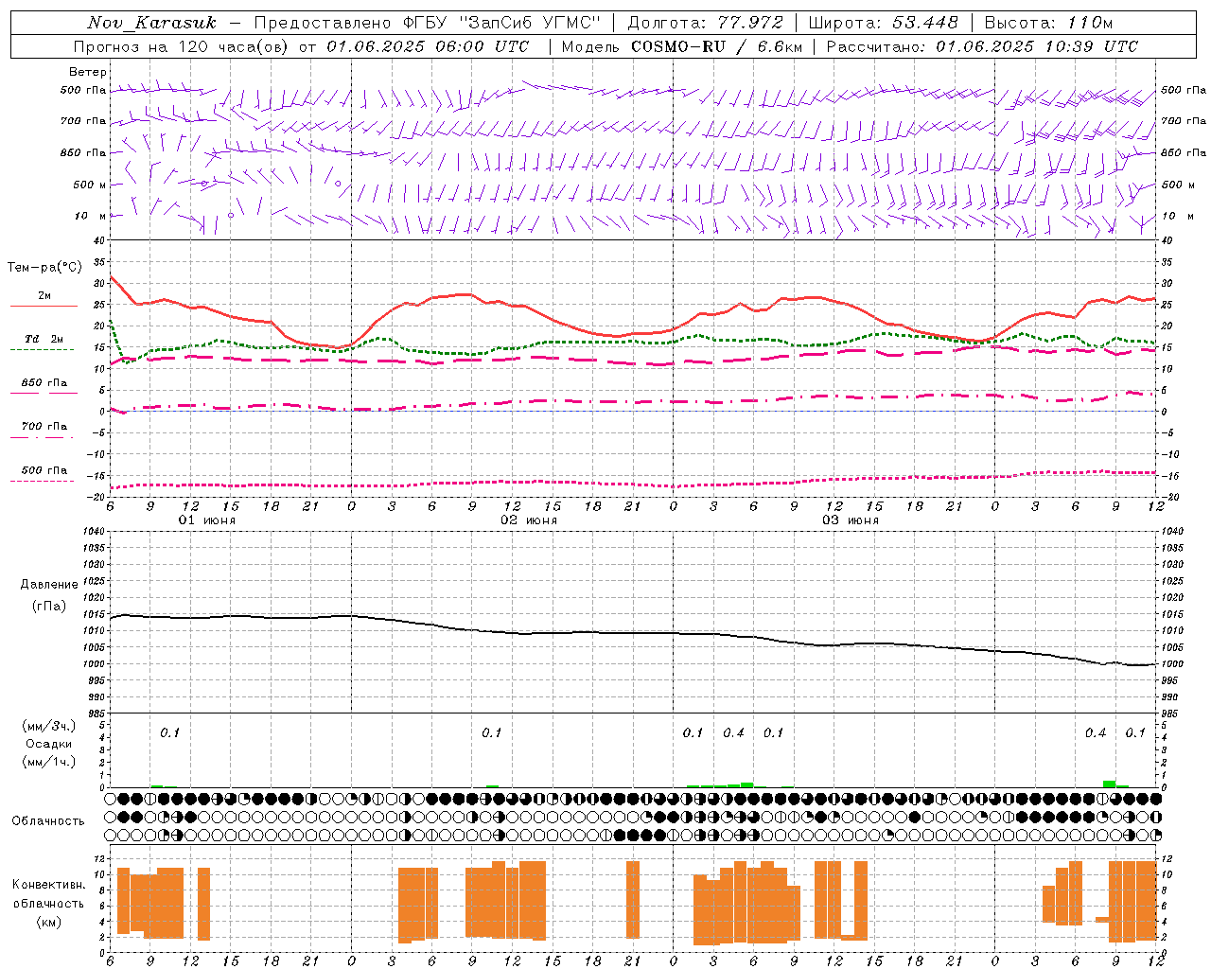Screen dimensions: 1211x969
Task: Click the longitude value Долгота: 77.972
Action: point(705,23)
